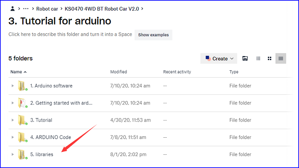The image size is (299, 168).
Task: Open the Create dropdown
Action: coord(219,58)
